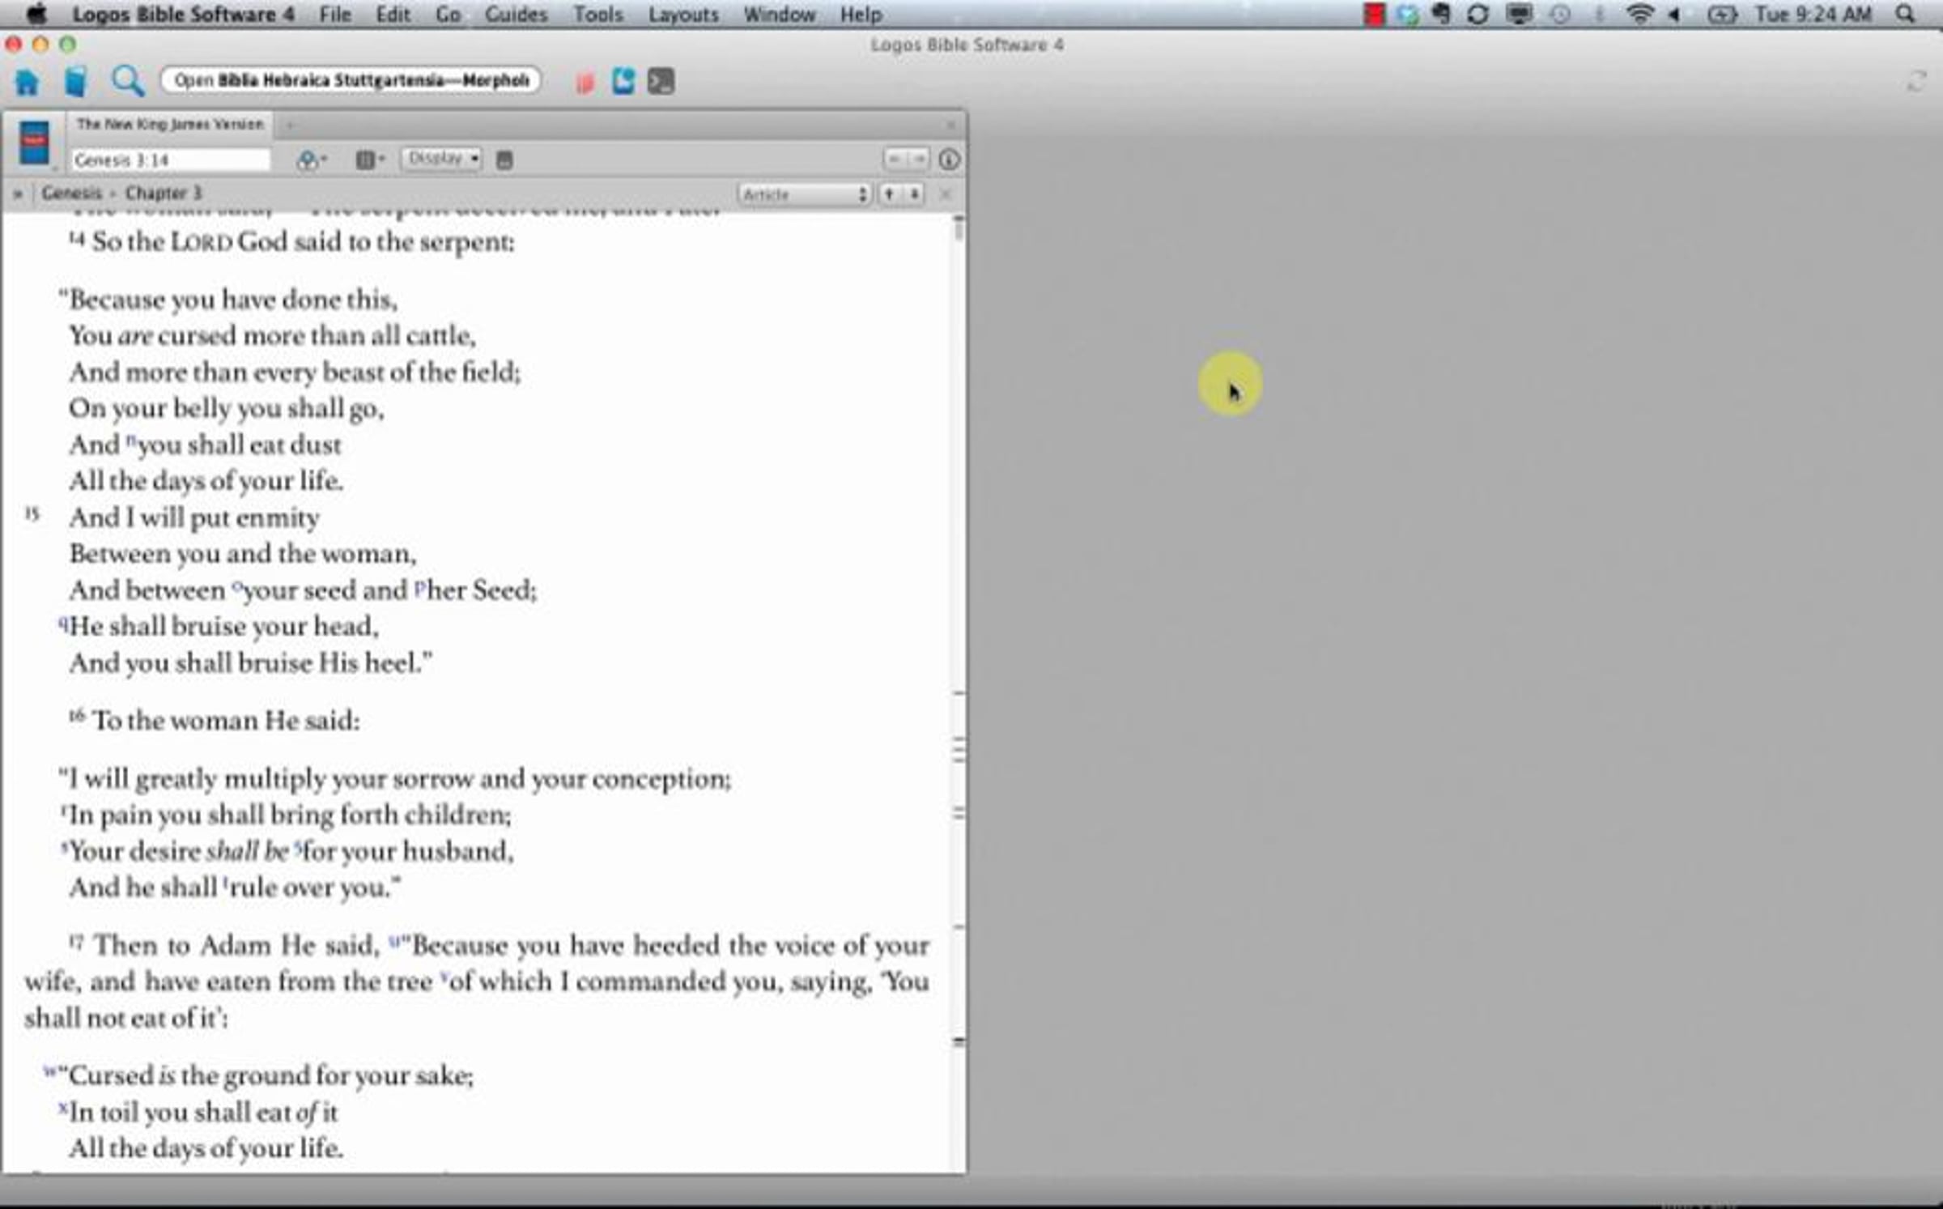Open the Help menu

[861, 15]
